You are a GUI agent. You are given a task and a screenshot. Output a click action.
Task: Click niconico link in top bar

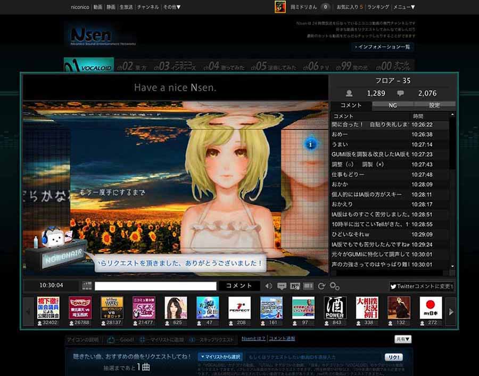[x=80, y=7]
